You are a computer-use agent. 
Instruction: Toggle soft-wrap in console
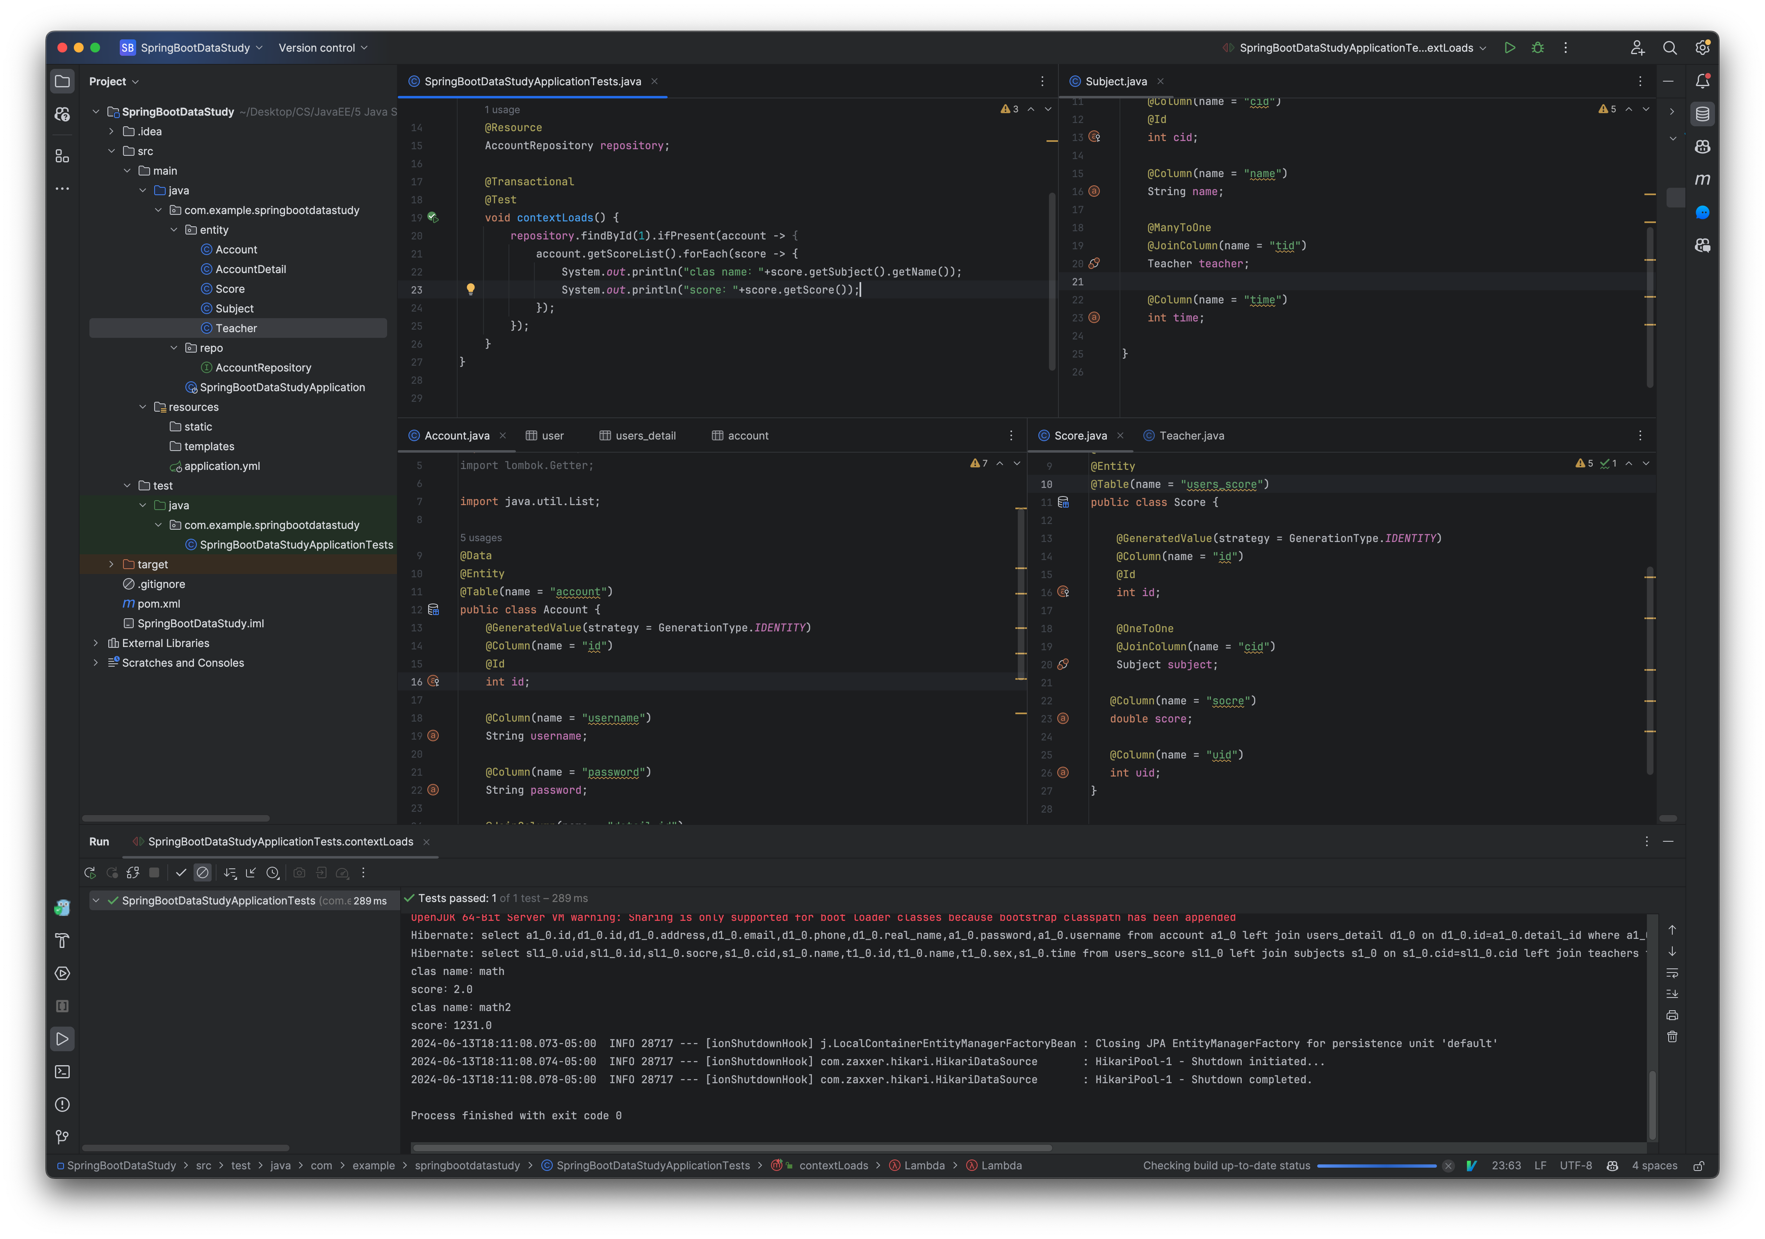[1672, 972]
